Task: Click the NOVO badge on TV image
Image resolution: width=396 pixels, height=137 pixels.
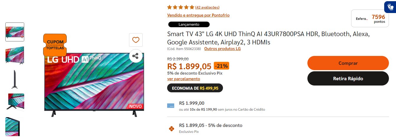Action: [x=136, y=106]
